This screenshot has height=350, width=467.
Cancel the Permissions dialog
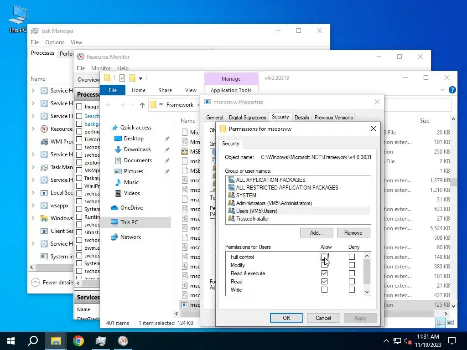[323, 318]
